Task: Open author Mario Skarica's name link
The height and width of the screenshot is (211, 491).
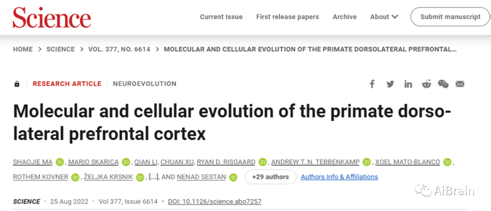Action: pyautogui.click(x=93, y=162)
